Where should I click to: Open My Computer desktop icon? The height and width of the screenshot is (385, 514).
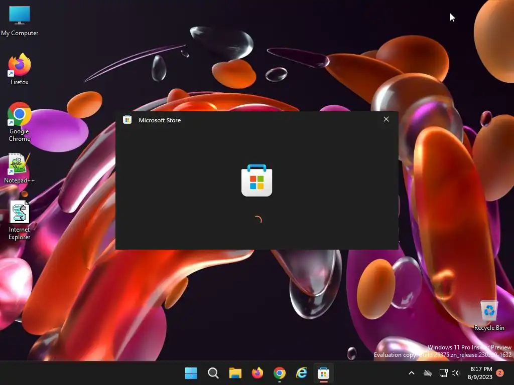click(20, 20)
